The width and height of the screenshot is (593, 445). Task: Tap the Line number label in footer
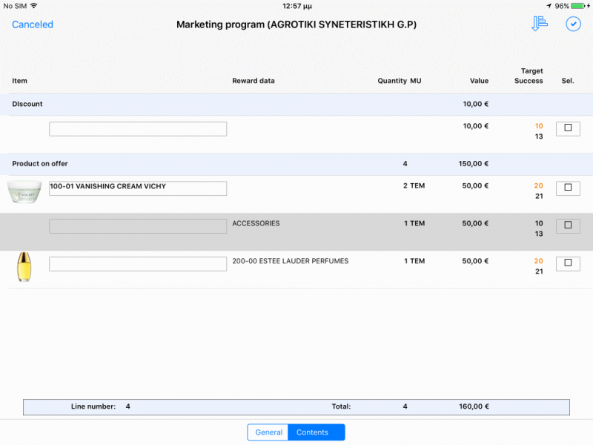coord(93,406)
